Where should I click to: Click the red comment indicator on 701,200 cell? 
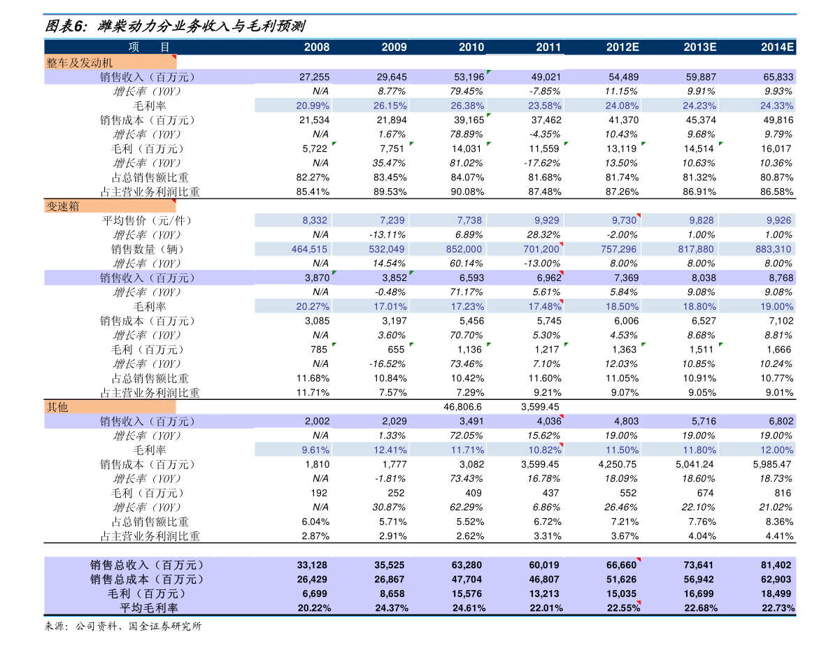tap(561, 244)
